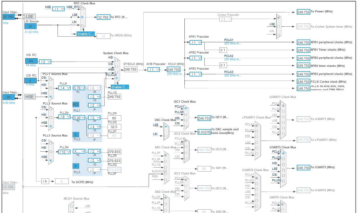Click the LSI Source 32 block
Image resolution: width=358 pixels, height=213 pixels.
tap(30, 26)
